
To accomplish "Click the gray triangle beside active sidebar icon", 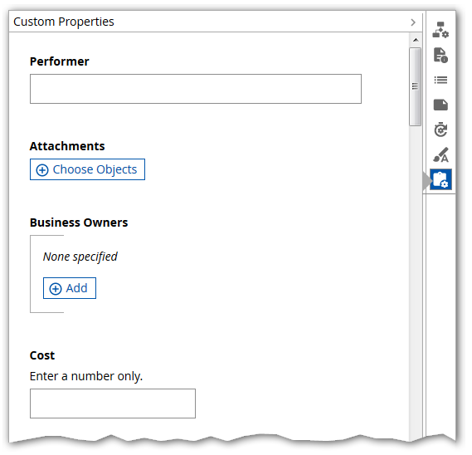I will click(426, 180).
